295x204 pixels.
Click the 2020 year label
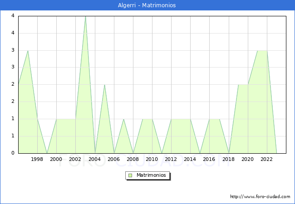[247, 159]
